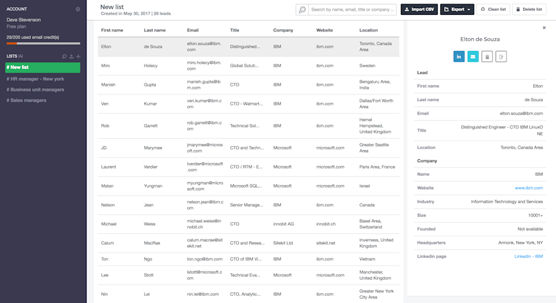Select the Nin Lei lead row

(248, 294)
